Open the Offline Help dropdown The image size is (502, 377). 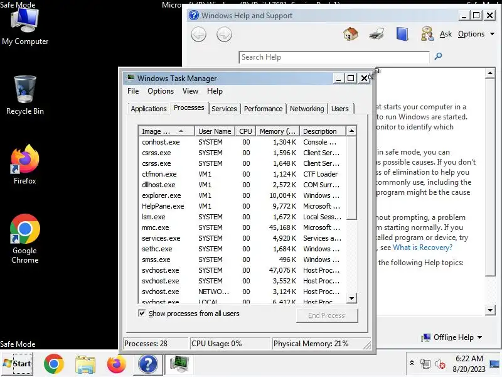pos(452,337)
